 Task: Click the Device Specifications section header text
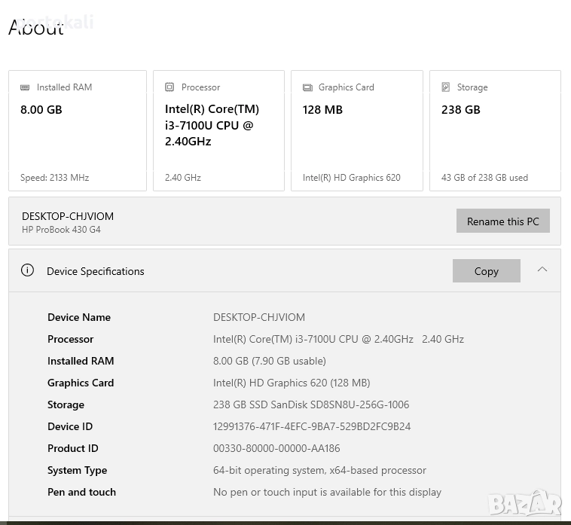pyautogui.click(x=96, y=271)
